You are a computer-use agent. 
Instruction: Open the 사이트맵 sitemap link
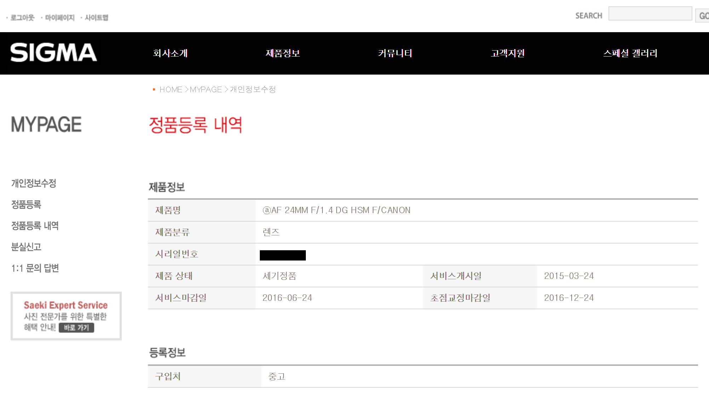(x=96, y=18)
